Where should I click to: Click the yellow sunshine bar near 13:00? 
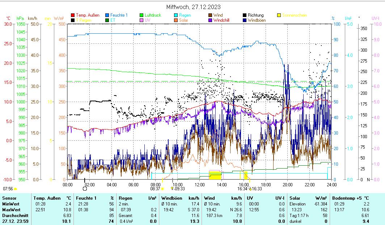click(x=215, y=177)
